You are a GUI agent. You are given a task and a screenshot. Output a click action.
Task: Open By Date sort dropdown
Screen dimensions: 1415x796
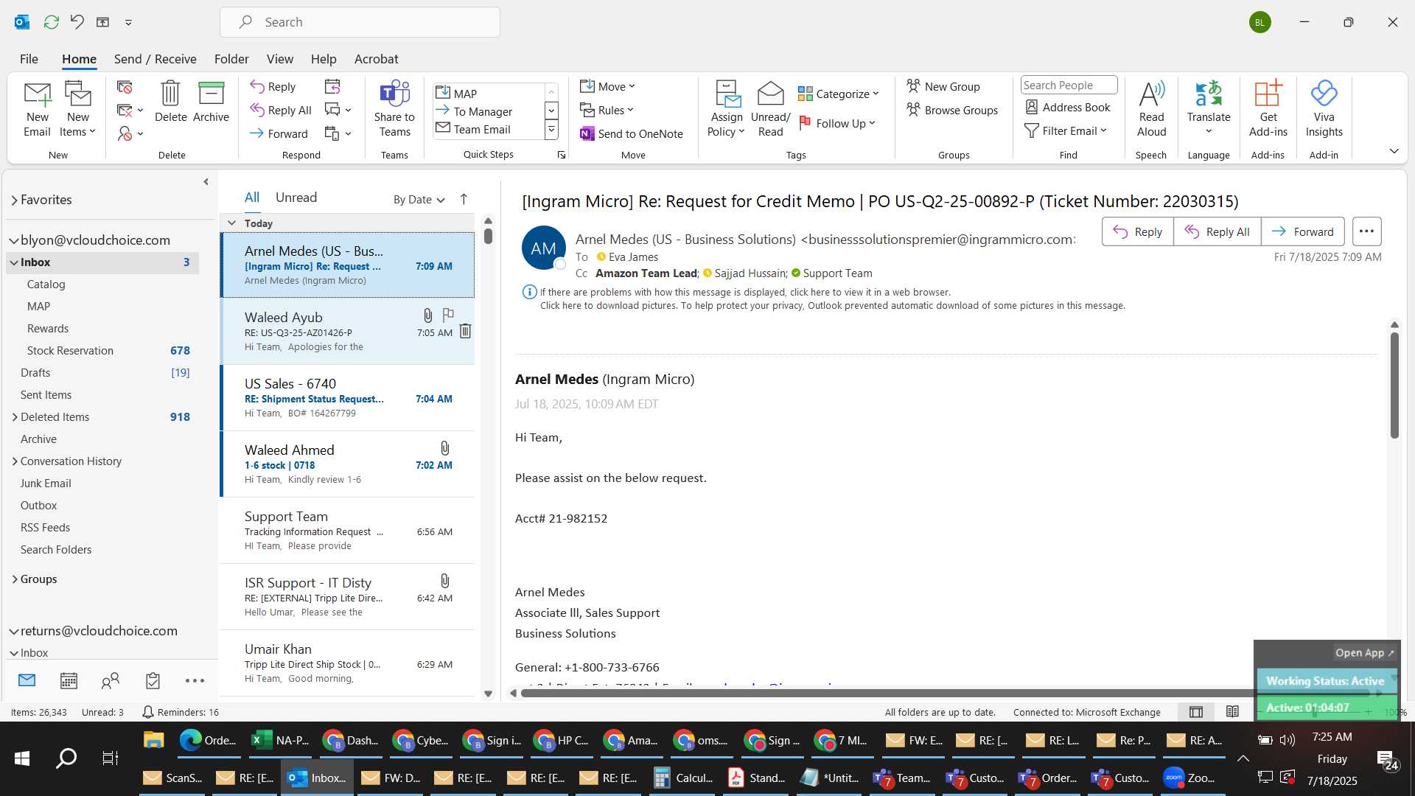(x=419, y=199)
